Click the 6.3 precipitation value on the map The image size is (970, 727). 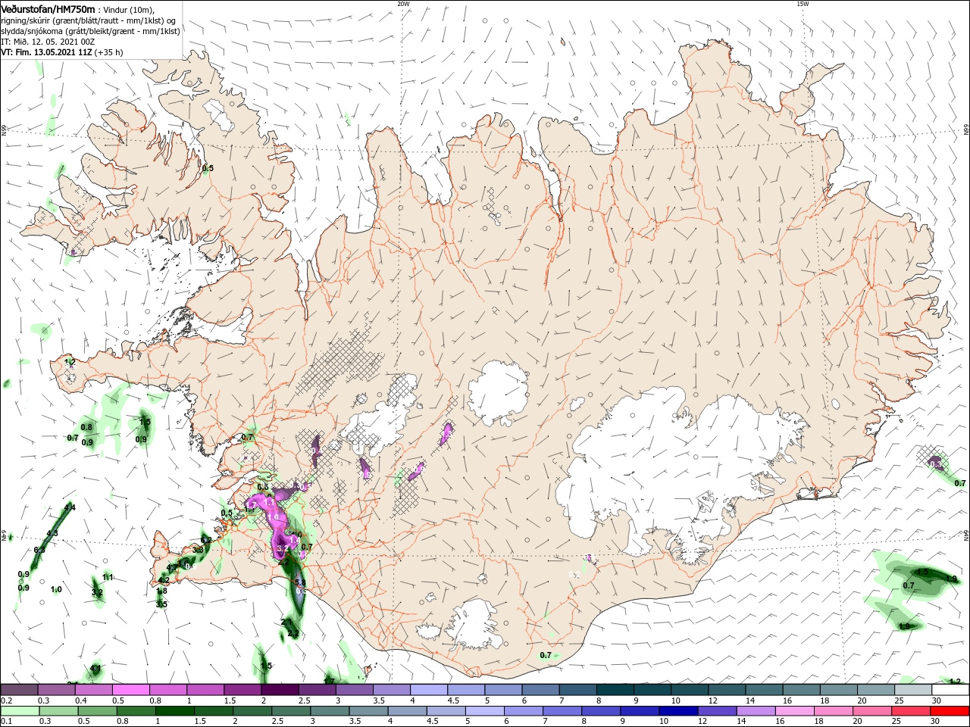coord(39,550)
